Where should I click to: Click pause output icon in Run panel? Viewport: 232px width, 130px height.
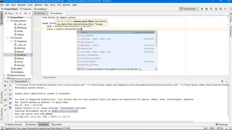[x=5, y=95]
